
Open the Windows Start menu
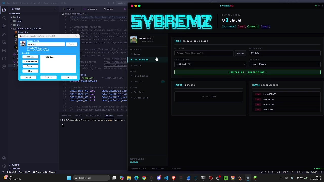69,178
